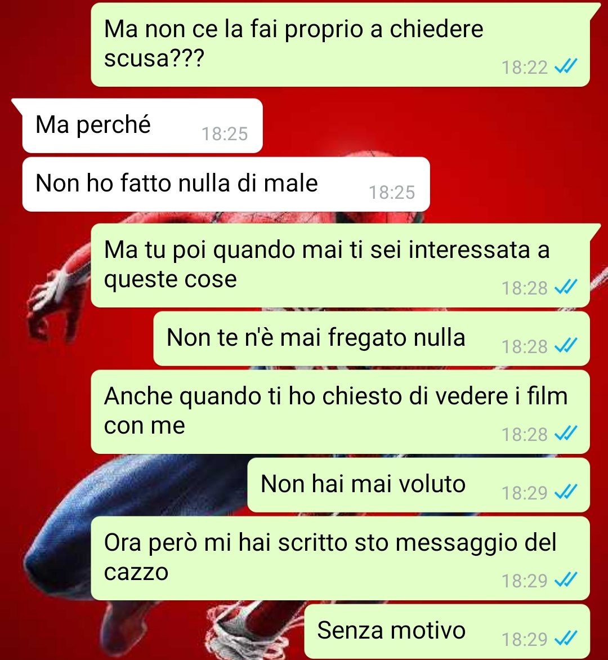Select the 'Senza motivo' message bubble
The width and height of the screenshot is (608, 660).
click(x=447, y=631)
